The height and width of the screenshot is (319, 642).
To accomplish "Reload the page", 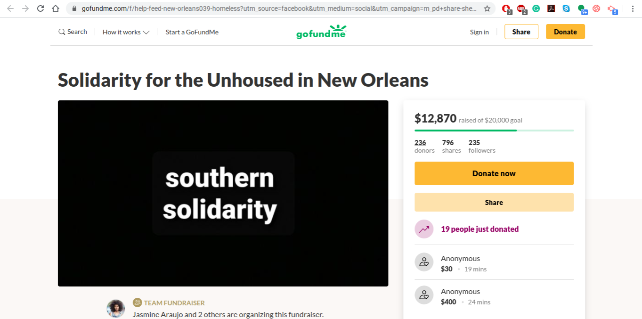I will 41,8.
